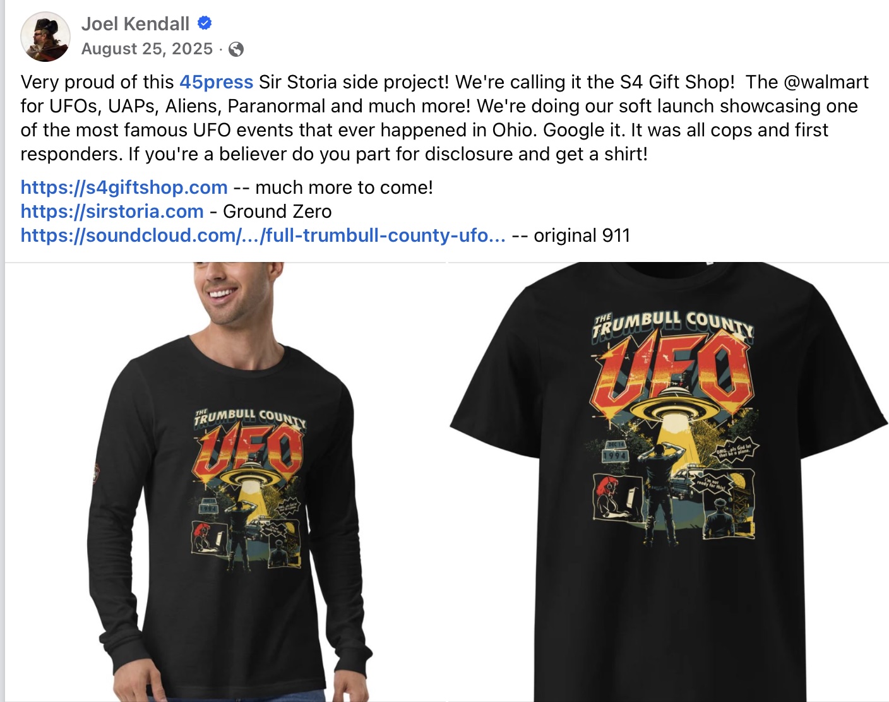This screenshot has height=702, width=889.
Task: Open the long sleeve shirt photo
Action: (225, 482)
